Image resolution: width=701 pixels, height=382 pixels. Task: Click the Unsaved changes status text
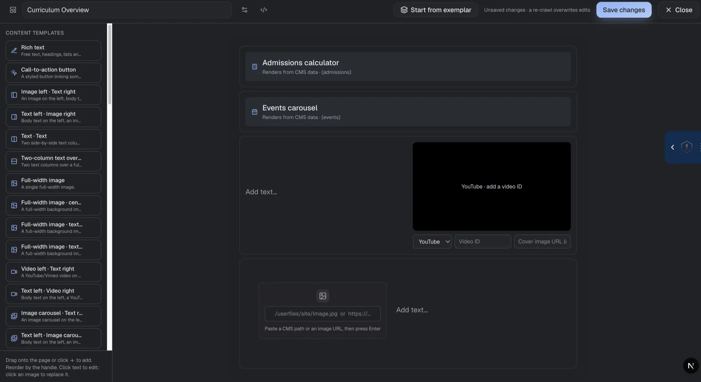(537, 10)
